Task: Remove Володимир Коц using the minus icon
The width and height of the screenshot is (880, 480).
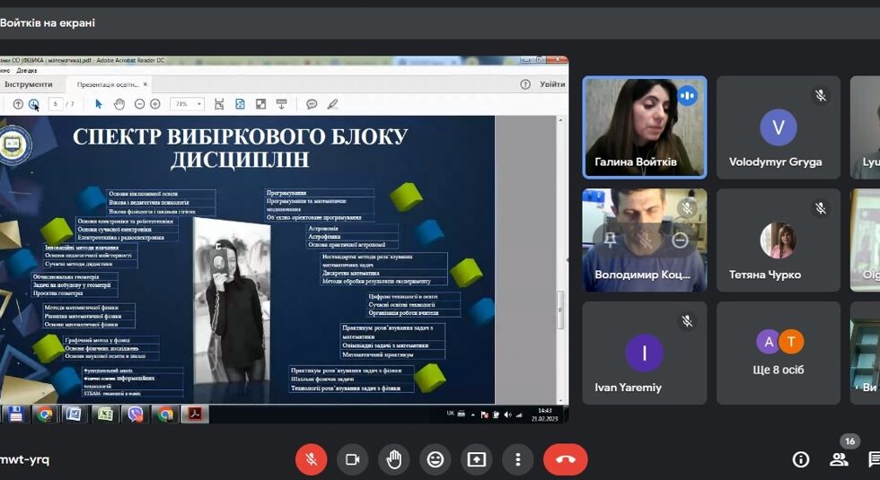Action: (x=680, y=240)
